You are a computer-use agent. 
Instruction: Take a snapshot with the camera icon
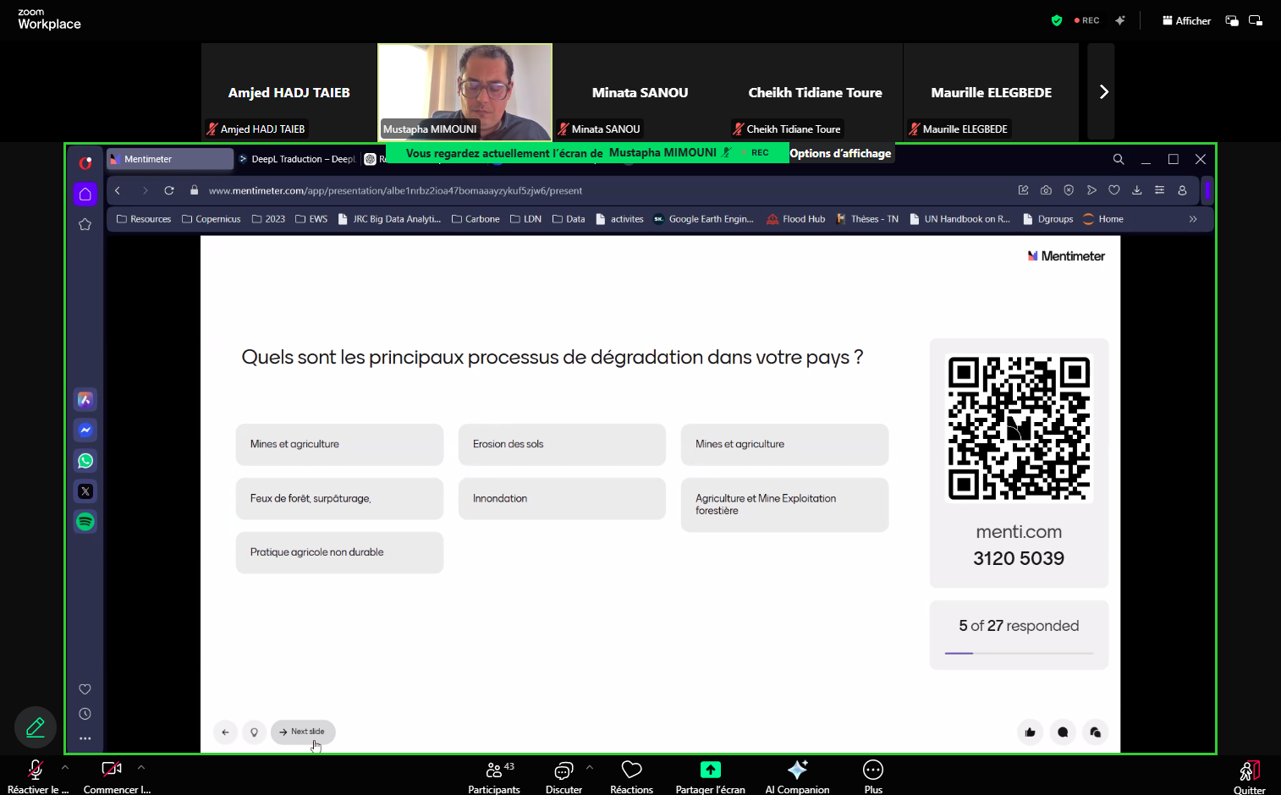click(x=1046, y=190)
